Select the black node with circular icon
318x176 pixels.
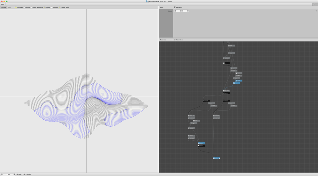(x=226, y=63)
